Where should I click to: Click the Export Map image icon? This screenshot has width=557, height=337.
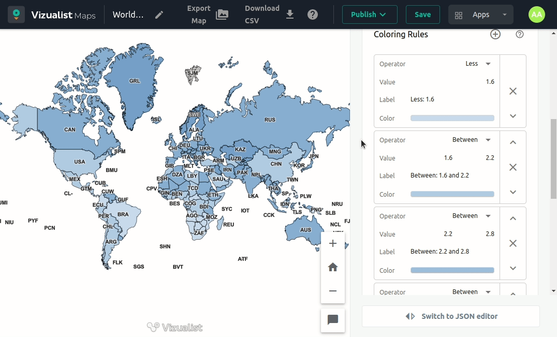(x=222, y=14)
